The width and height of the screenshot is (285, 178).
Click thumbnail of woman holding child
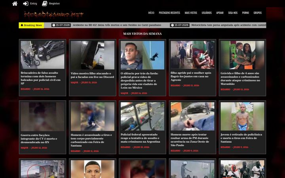pos(243,55)
